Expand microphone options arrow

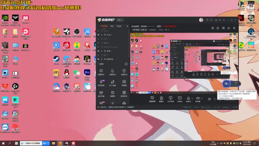[x=192, y=99]
